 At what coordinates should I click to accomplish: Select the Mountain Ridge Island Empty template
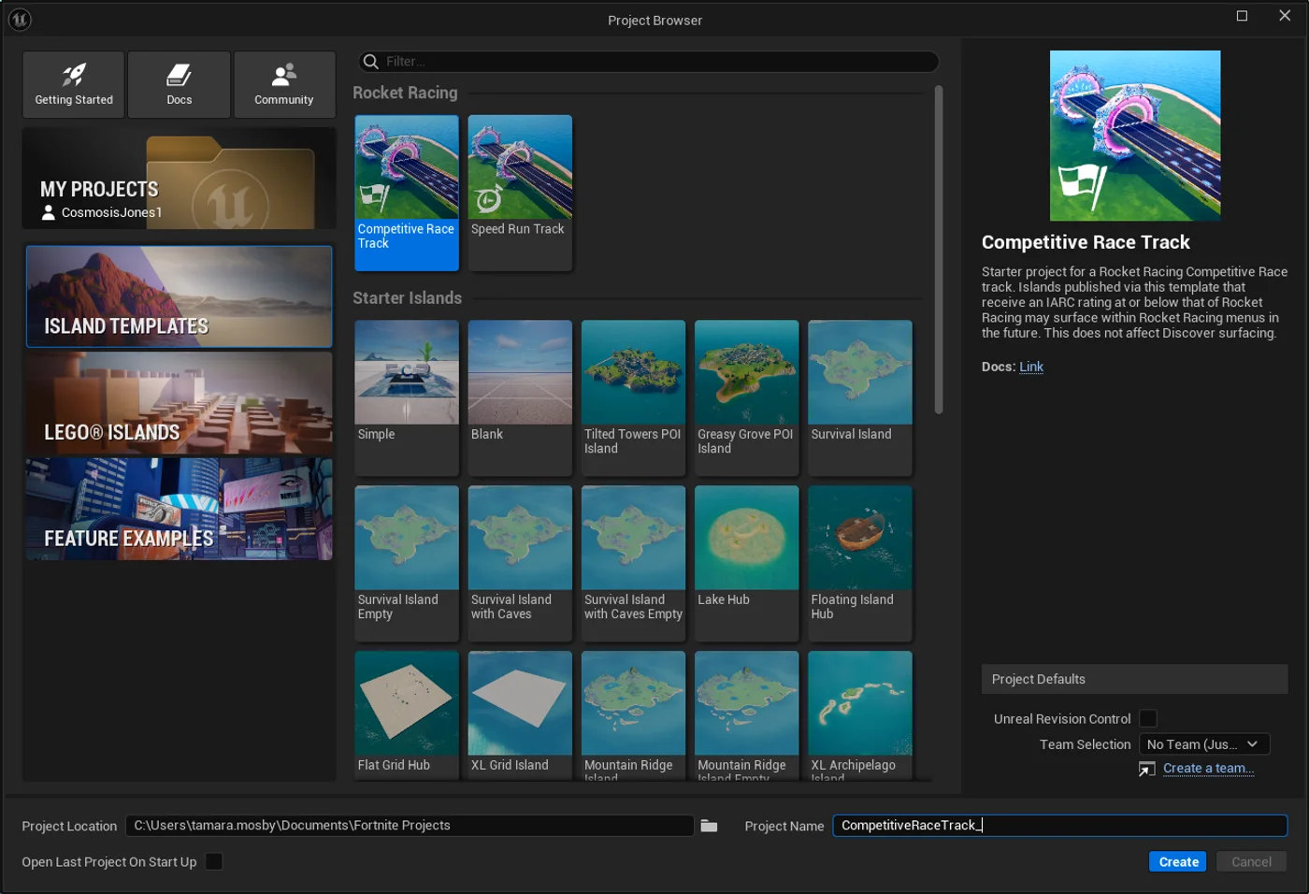[x=746, y=715]
